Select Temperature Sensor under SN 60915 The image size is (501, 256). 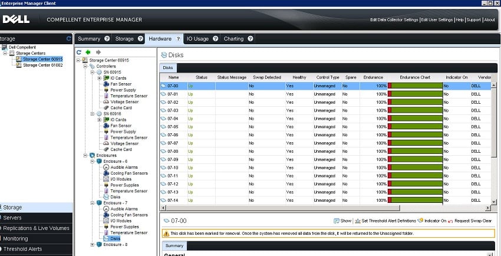128,96
